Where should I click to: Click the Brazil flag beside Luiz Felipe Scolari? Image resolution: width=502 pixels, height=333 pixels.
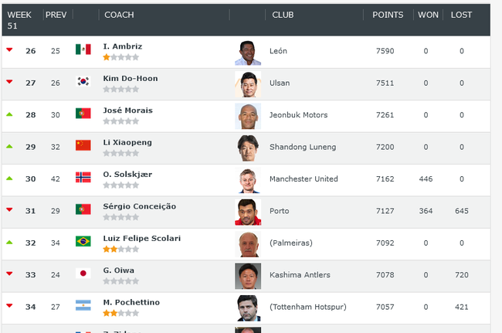pyautogui.click(x=83, y=241)
